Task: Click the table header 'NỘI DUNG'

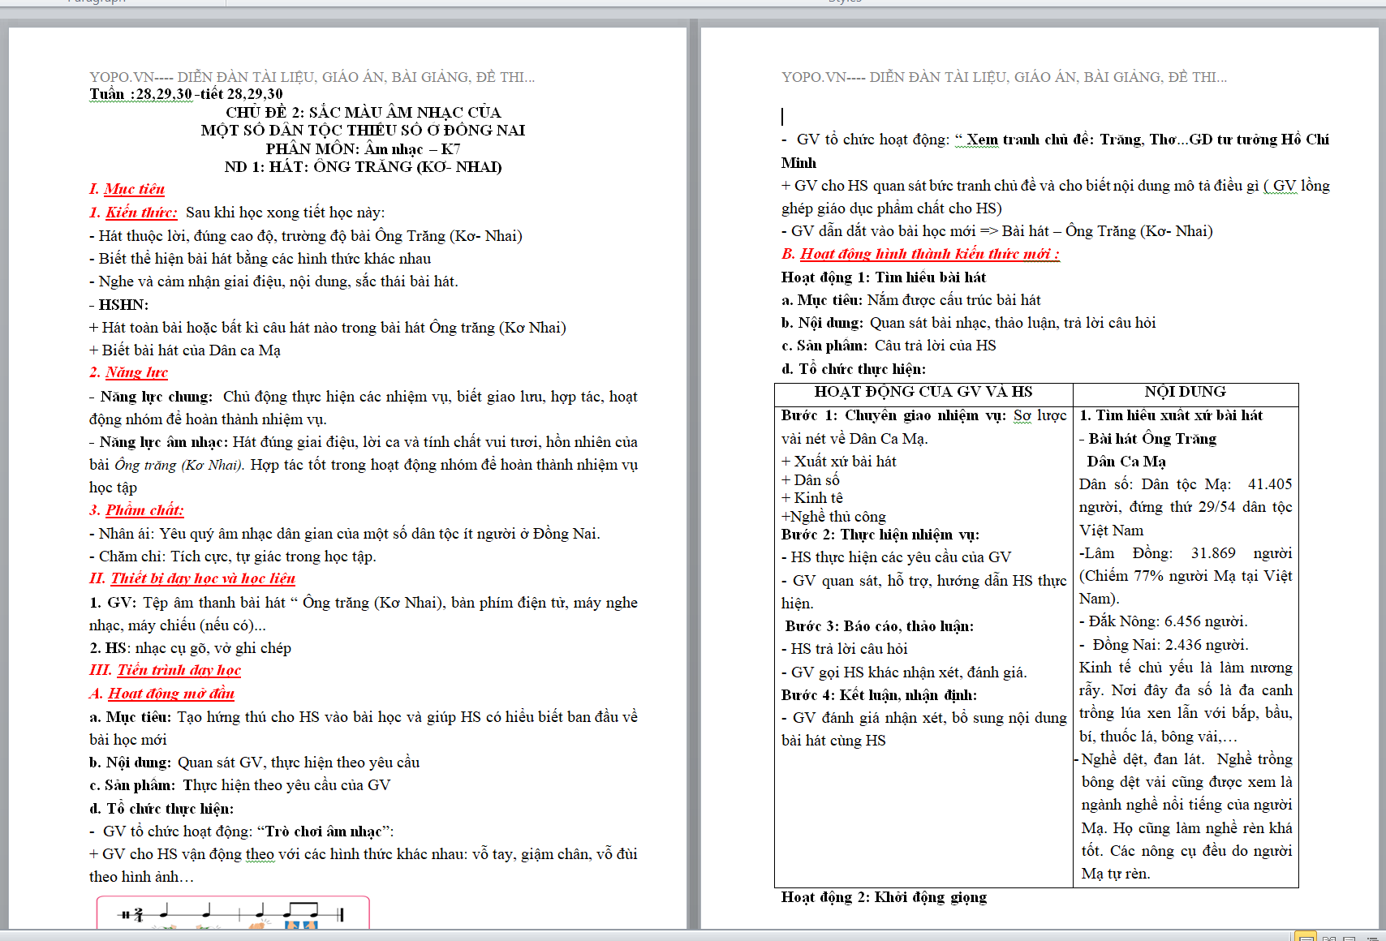Action: pos(1185,392)
